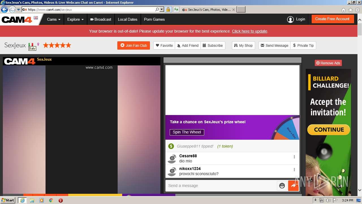Click the taskbar clock showing 3:24 PM
Image resolution: width=362 pixels, height=204 pixels.
pos(347,200)
